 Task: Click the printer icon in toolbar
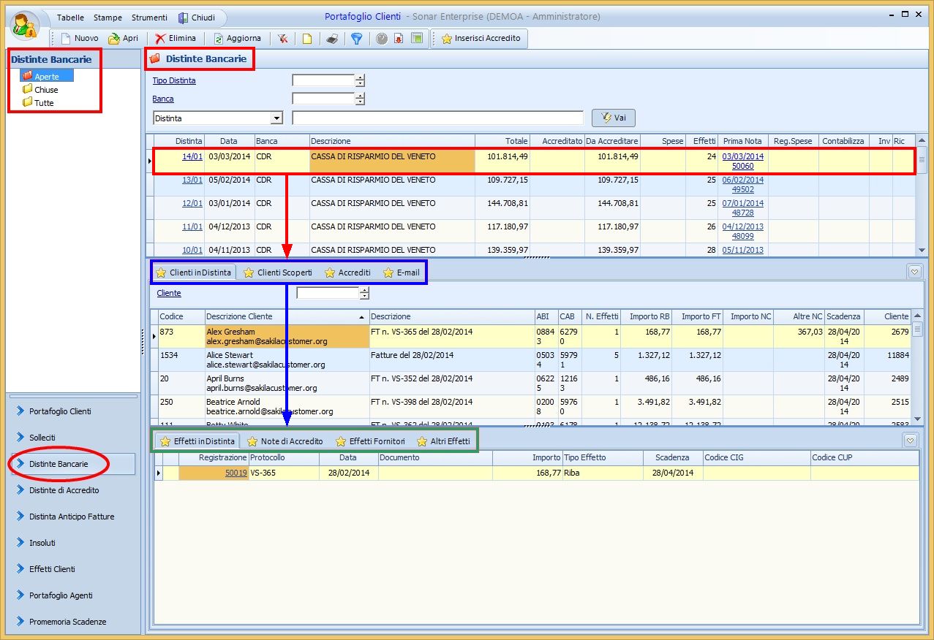tap(331, 39)
